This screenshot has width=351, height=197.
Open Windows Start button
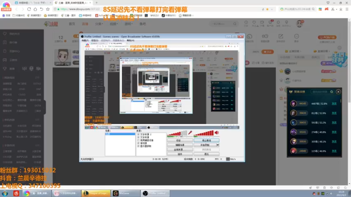point(5,193)
